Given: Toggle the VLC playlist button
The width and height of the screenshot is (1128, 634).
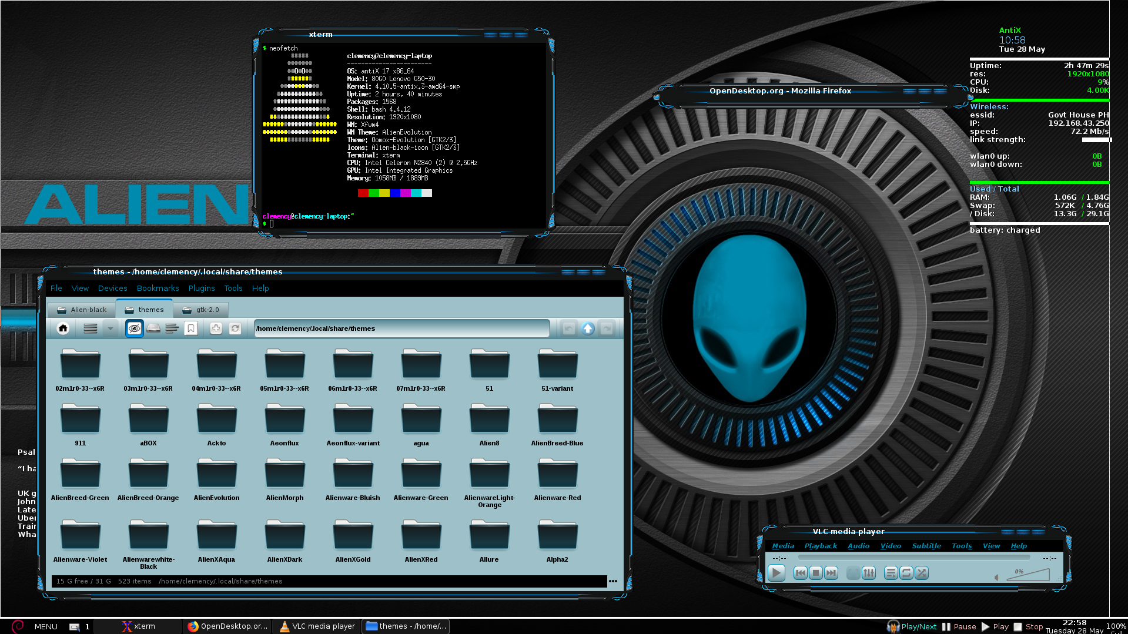Looking at the screenshot, I should coord(891,573).
